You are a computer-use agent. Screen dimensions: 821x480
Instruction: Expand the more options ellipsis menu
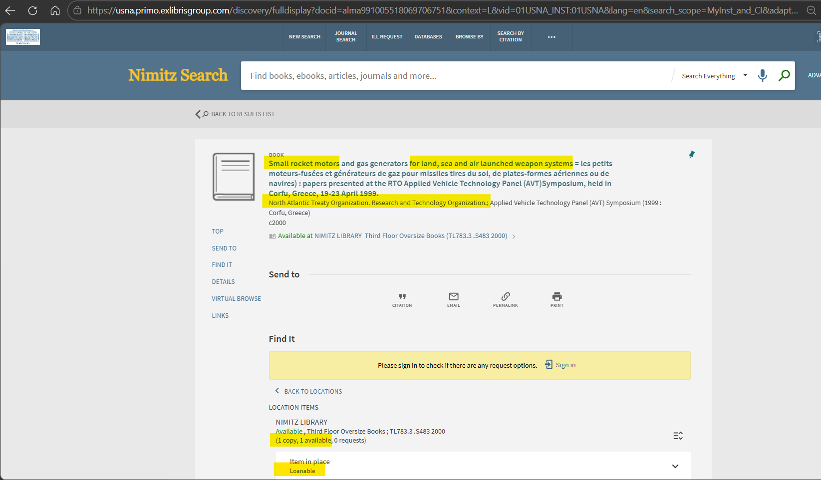tap(551, 37)
